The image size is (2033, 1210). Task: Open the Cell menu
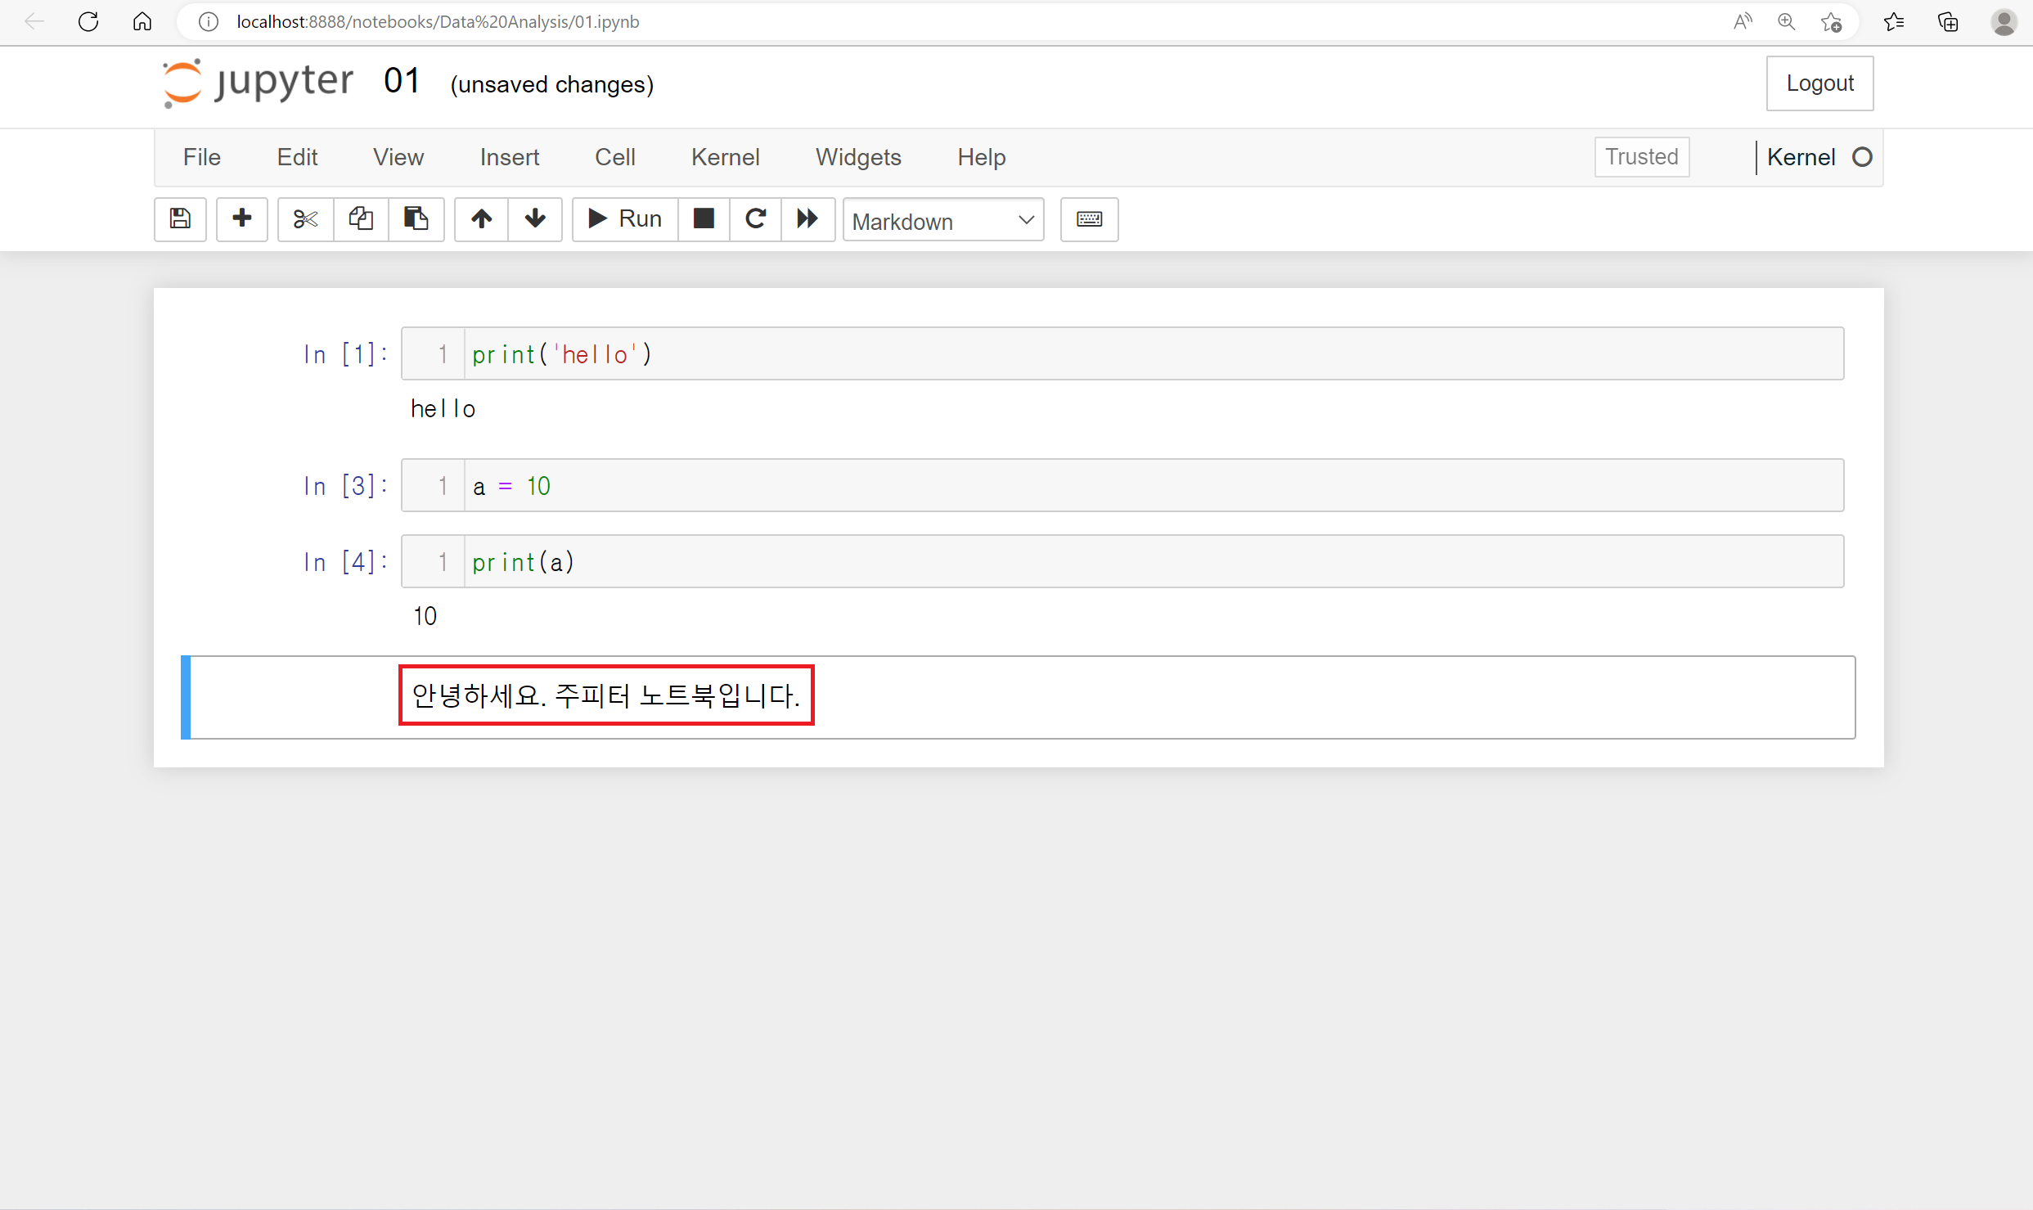click(x=614, y=157)
